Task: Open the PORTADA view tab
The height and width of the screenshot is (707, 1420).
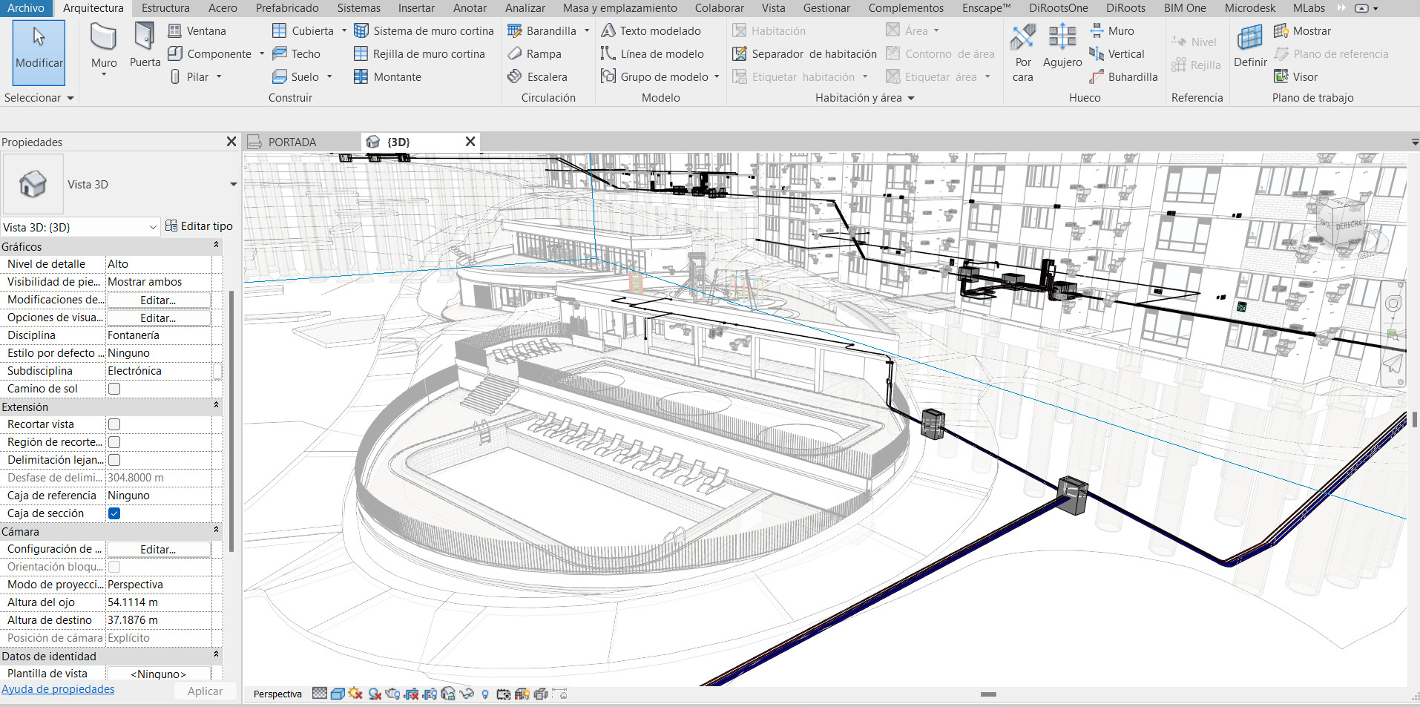Action: click(292, 142)
